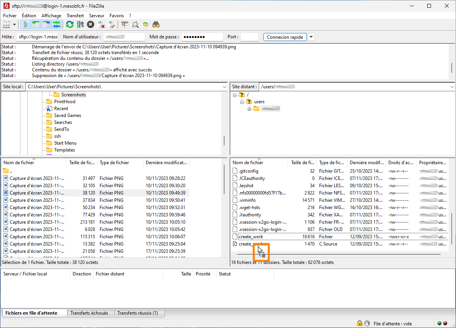
Task: Disconnect from the server
Action: pyautogui.click(x=101, y=24)
